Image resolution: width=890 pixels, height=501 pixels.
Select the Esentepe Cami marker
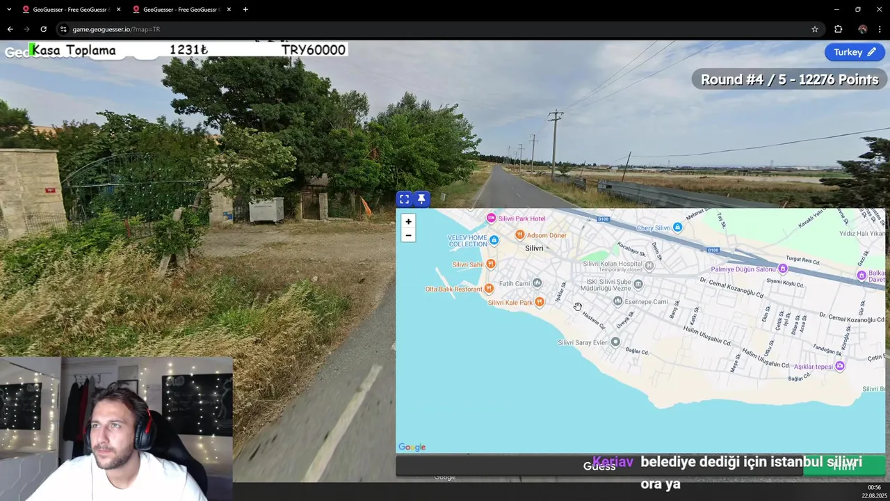pyautogui.click(x=617, y=301)
